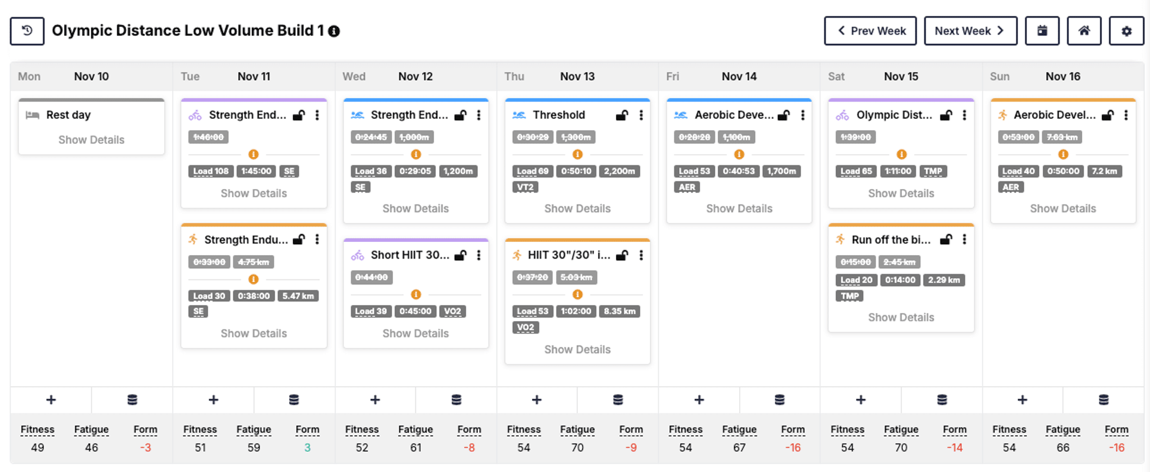
Task: Click the reset history icon beside plan title
Action: [27, 31]
